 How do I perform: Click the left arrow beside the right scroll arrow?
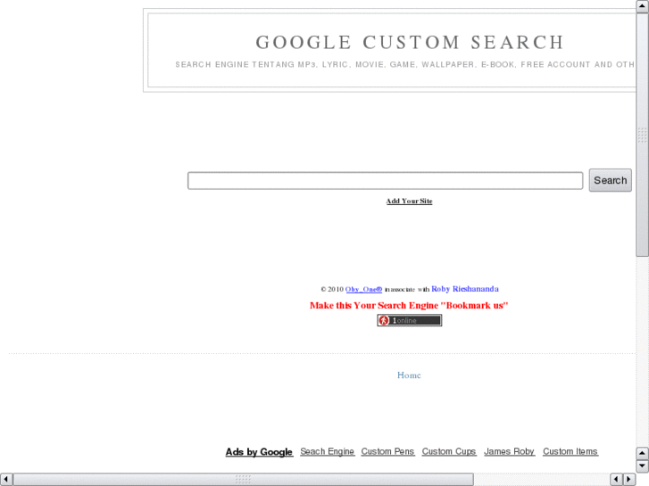tap(616, 480)
